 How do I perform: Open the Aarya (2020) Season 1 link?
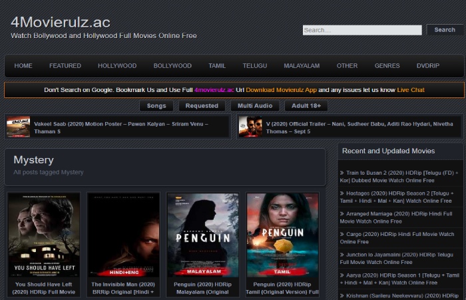pos(399,279)
